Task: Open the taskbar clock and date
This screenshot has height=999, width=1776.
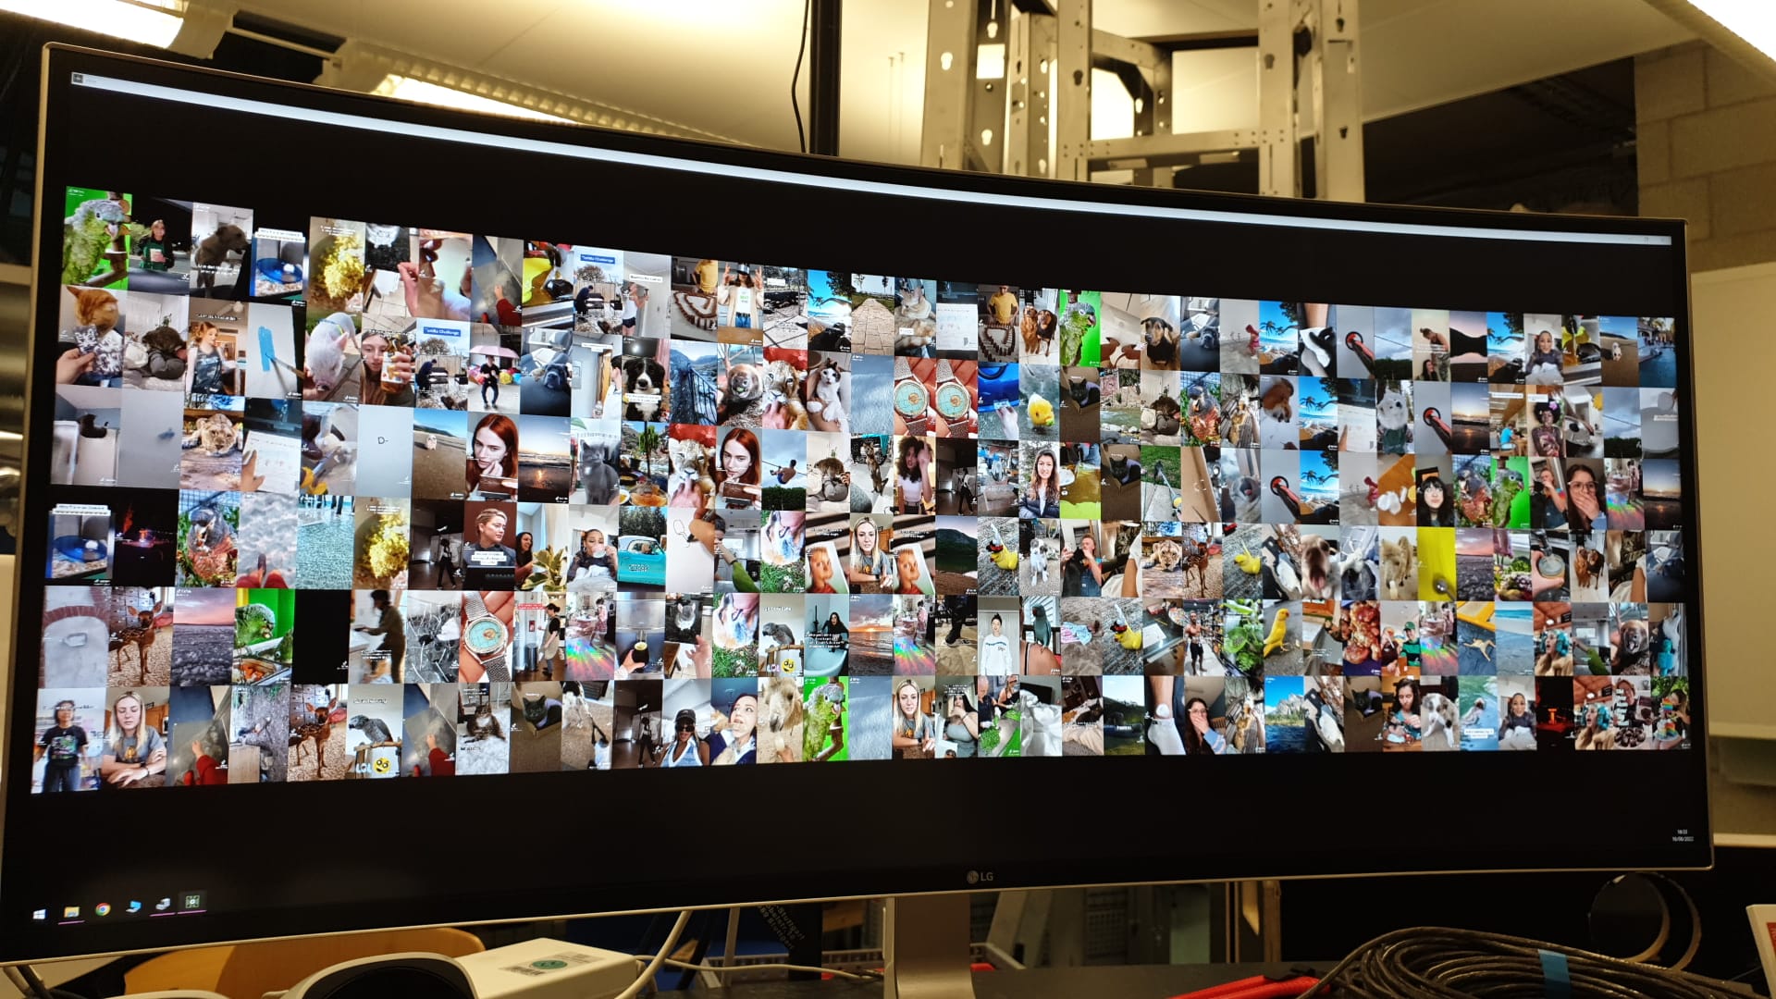Action: point(1683,835)
